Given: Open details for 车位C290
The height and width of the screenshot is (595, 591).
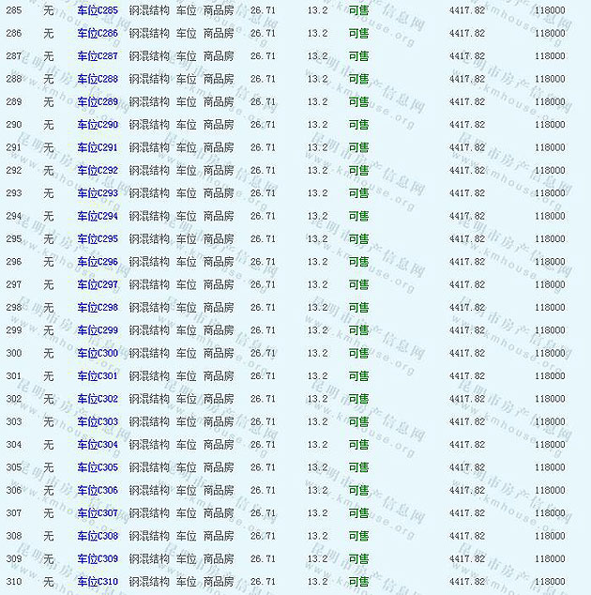Looking at the screenshot, I should tap(98, 125).
